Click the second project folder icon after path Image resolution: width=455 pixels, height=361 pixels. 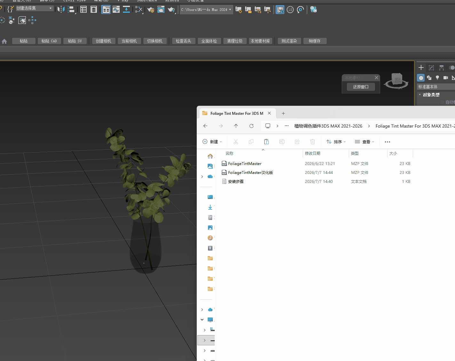point(248,10)
